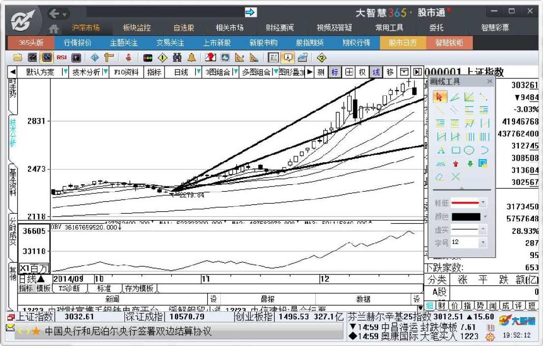The height and width of the screenshot is (346, 543).
Task: Toggle the side panel collapse button
Action: (x=418, y=72)
